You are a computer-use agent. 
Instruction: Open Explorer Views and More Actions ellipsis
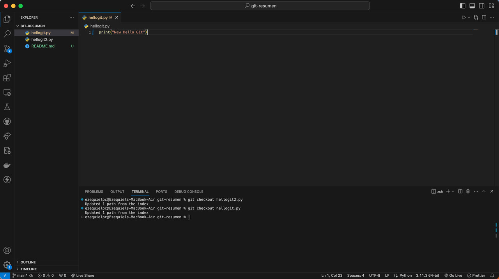click(x=72, y=18)
